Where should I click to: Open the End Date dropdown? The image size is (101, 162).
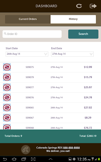pos(72,54)
